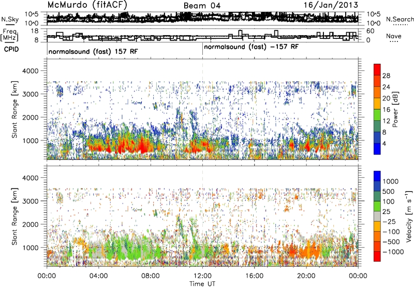The width and height of the screenshot is (414, 287).
Task: Click the '08:00' time axis tick label
Action: [151, 276]
